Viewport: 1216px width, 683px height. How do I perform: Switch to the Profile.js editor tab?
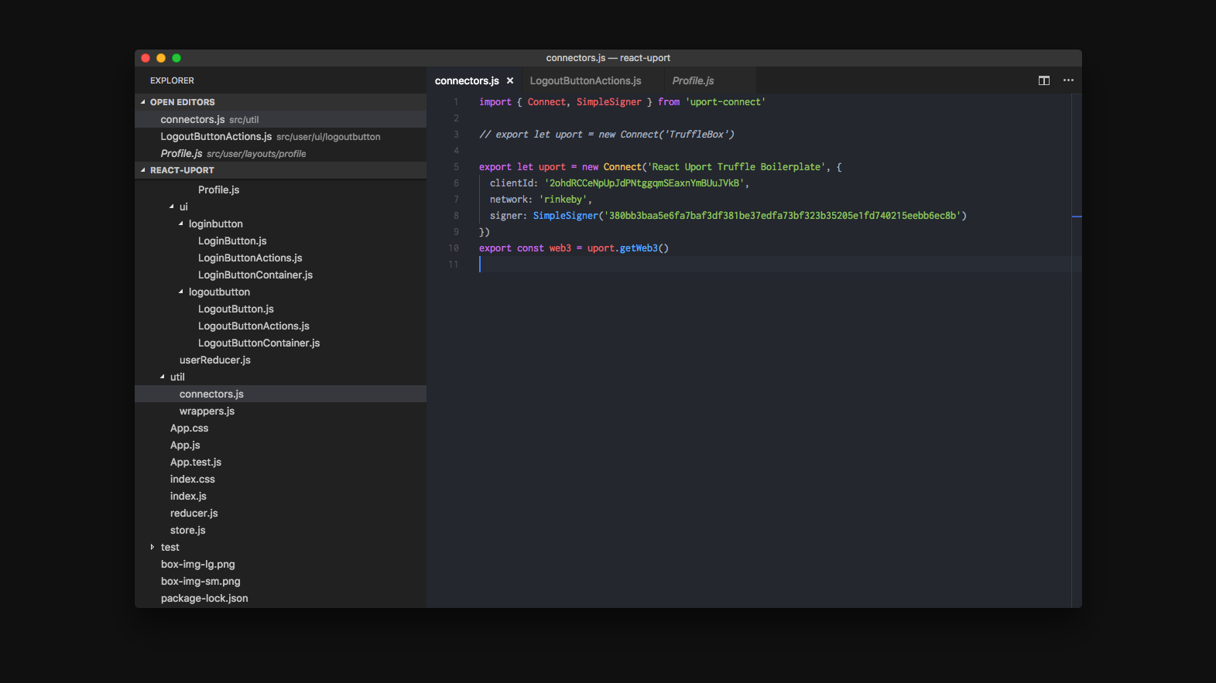click(693, 80)
